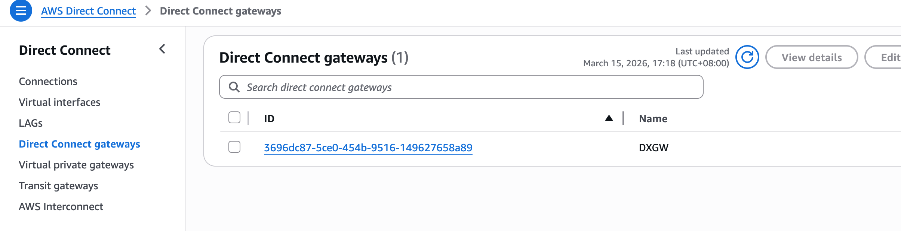Open Virtual private gateways page
The height and width of the screenshot is (231, 901).
[x=76, y=165]
